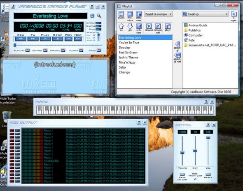Select 'Rete' network item in browser pane
This screenshot has width=243, height=191.
(189, 40)
